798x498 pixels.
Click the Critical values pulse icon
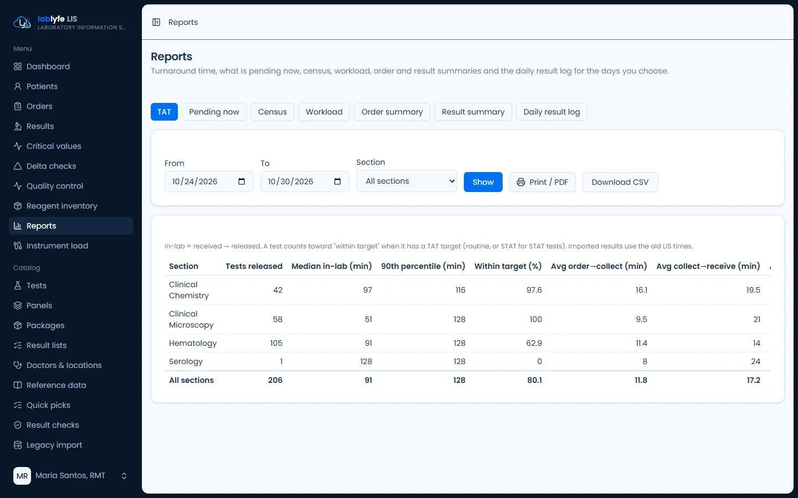(18, 146)
